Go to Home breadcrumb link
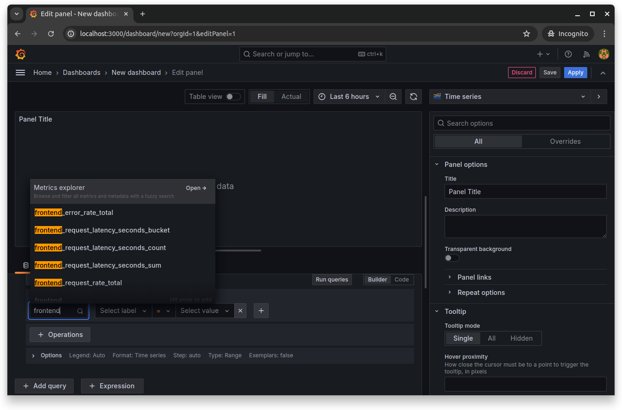The image size is (622, 410). tap(43, 73)
